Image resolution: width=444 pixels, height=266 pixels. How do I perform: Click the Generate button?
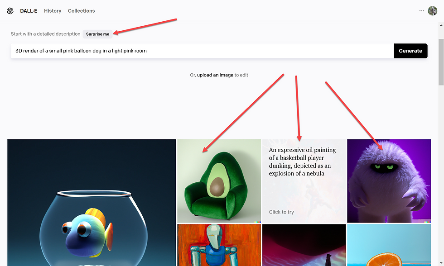coord(410,51)
